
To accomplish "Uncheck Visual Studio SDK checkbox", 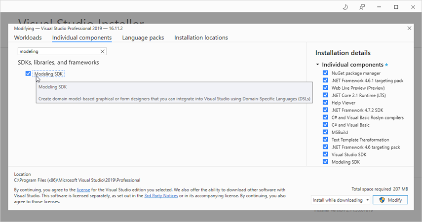I will pyautogui.click(x=325, y=154).
